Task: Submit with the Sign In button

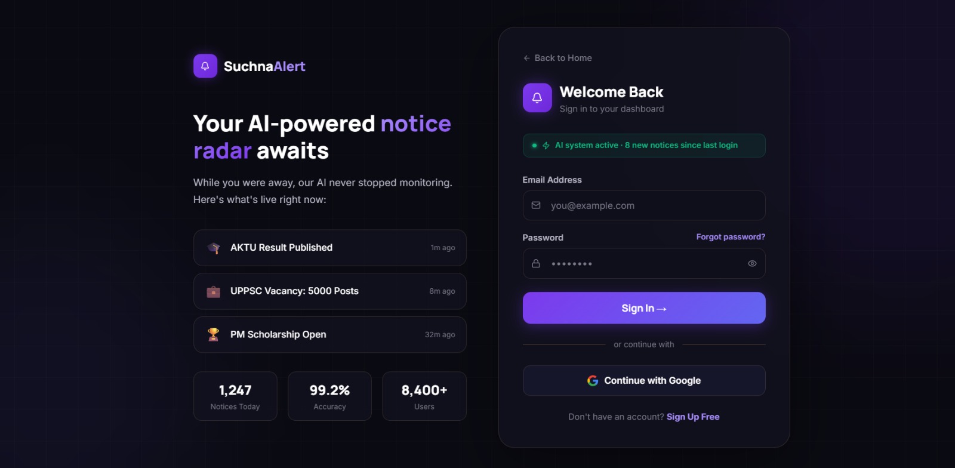Action: (644, 308)
